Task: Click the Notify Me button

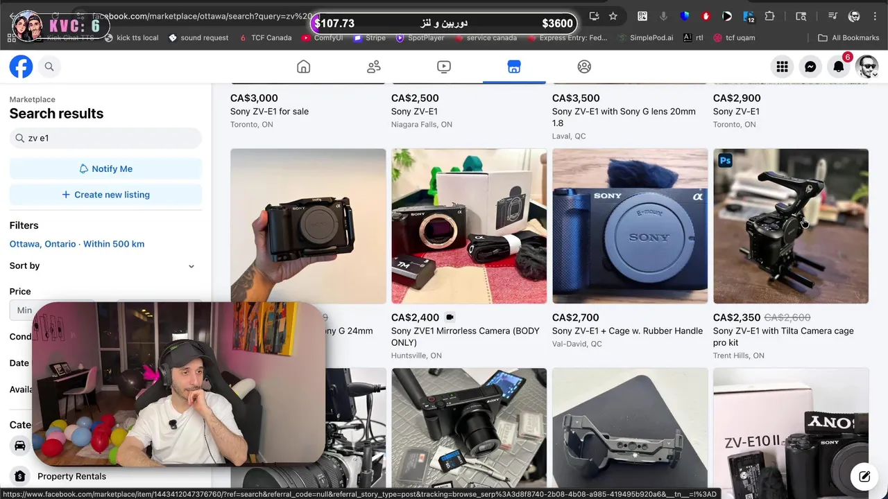Action: (x=105, y=168)
